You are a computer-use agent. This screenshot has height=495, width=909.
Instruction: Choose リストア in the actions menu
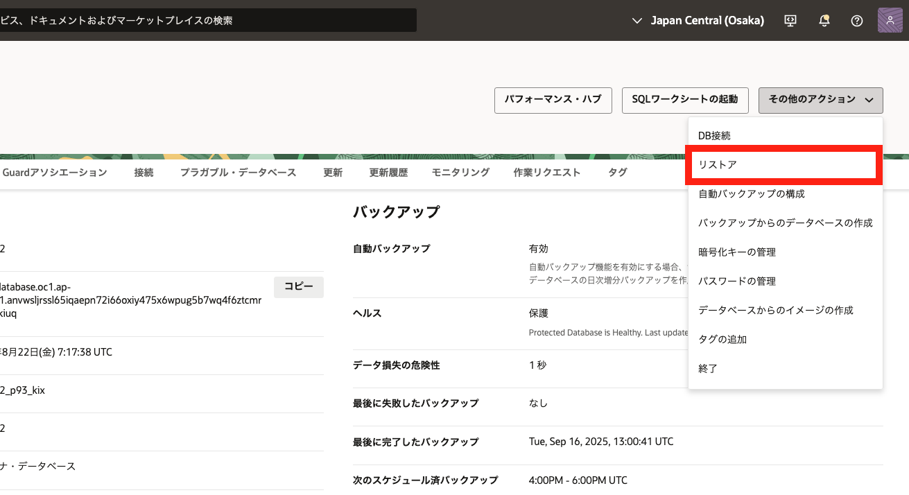click(718, 165)
